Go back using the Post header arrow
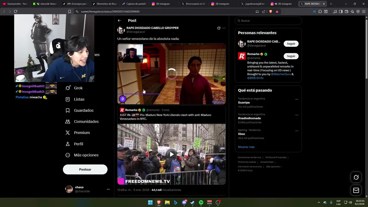This screenshot has height=207, width=368. click(x=119, y=20)
